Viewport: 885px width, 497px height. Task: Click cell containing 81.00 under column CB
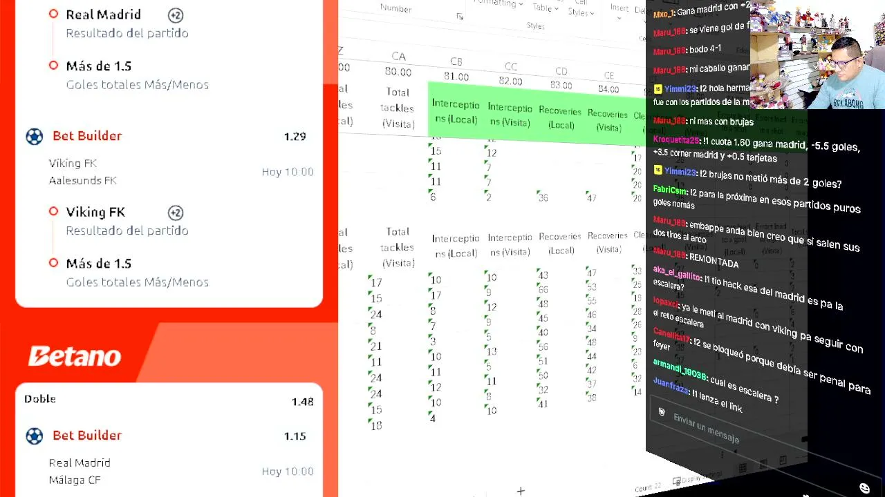tap(456, 77)
